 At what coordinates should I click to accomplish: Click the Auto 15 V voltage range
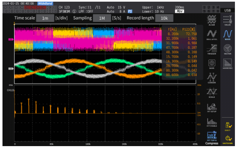[116, 7]
